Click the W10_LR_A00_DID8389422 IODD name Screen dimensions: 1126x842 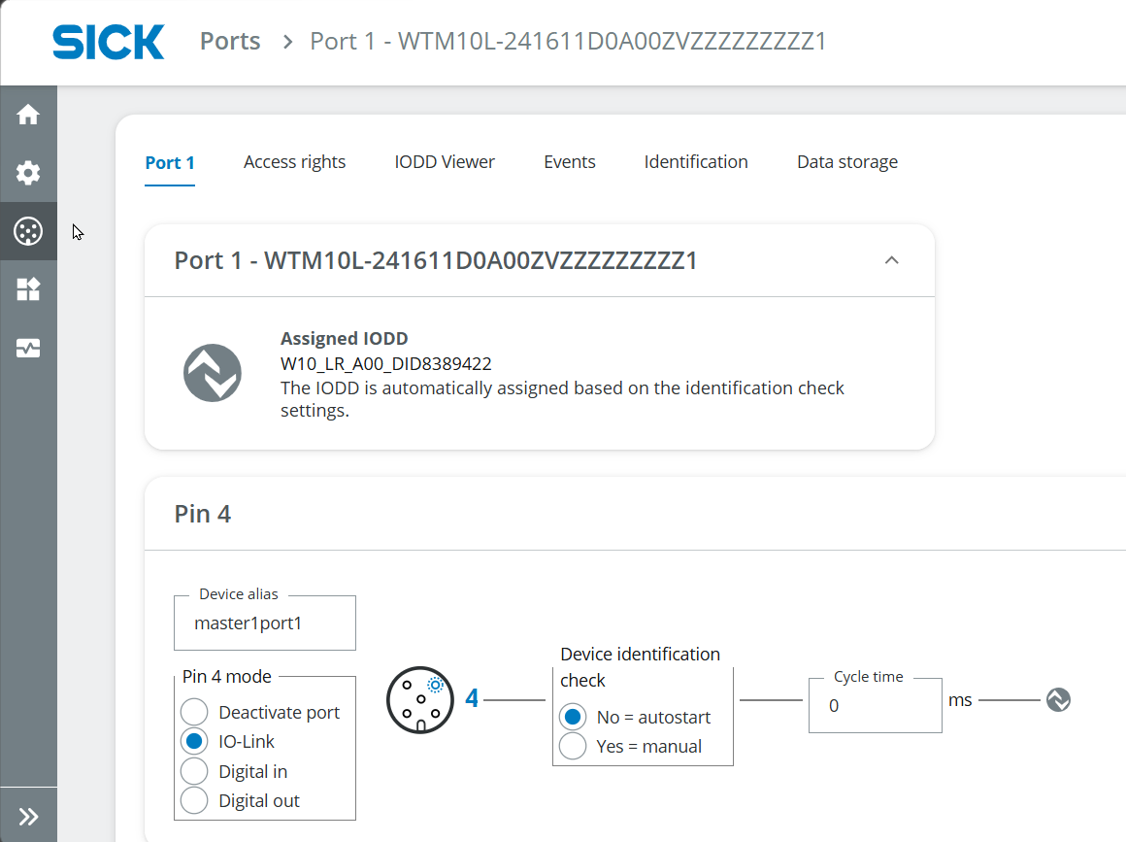385,363
